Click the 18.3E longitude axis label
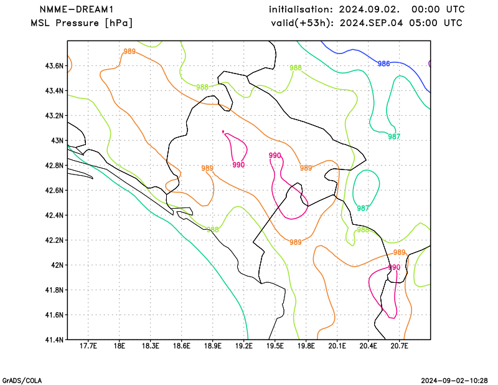This screenshot has height=385, width=498. pyautogui.click(x=151, y=346)
